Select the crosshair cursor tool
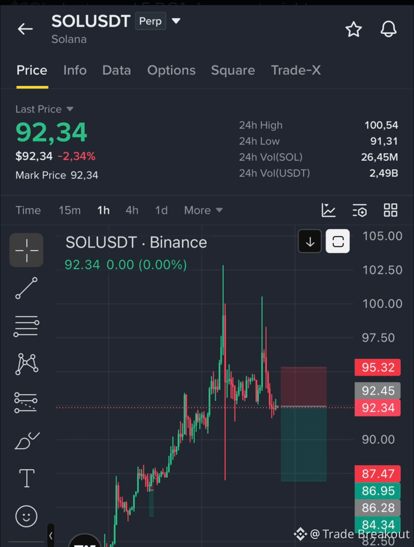The image size is (414, 547). click(x=26, y=250)
